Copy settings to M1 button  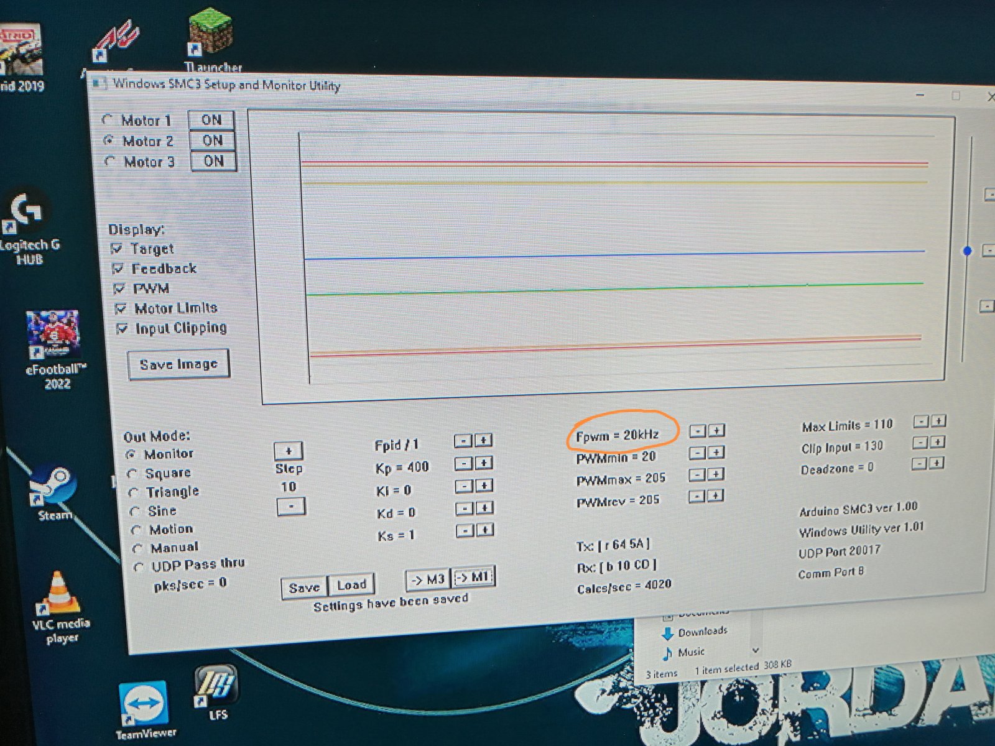point(473,578)
